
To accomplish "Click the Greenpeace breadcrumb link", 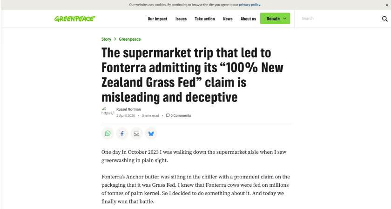I will pyautogui.click(x=129, y=39).
